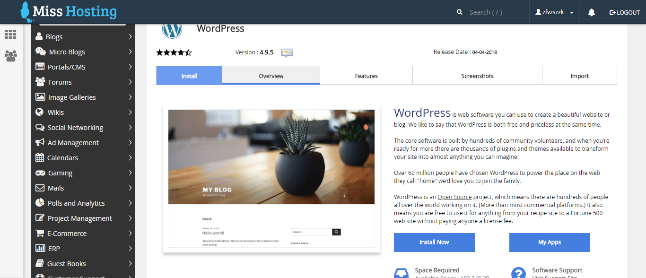Click the Project Management edit icon
Image resolution: width=646 pixels, height=278 pixels.
[x=40, y=218]
